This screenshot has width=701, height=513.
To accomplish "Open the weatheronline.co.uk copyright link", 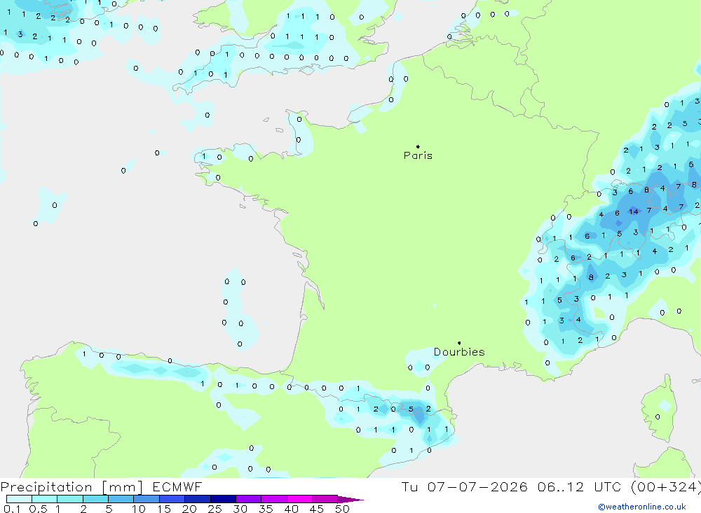I will (x=642, y=507).
